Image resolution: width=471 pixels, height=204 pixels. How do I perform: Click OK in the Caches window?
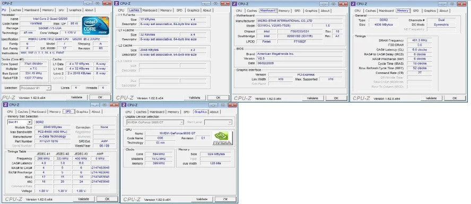[x=218, y=98]
